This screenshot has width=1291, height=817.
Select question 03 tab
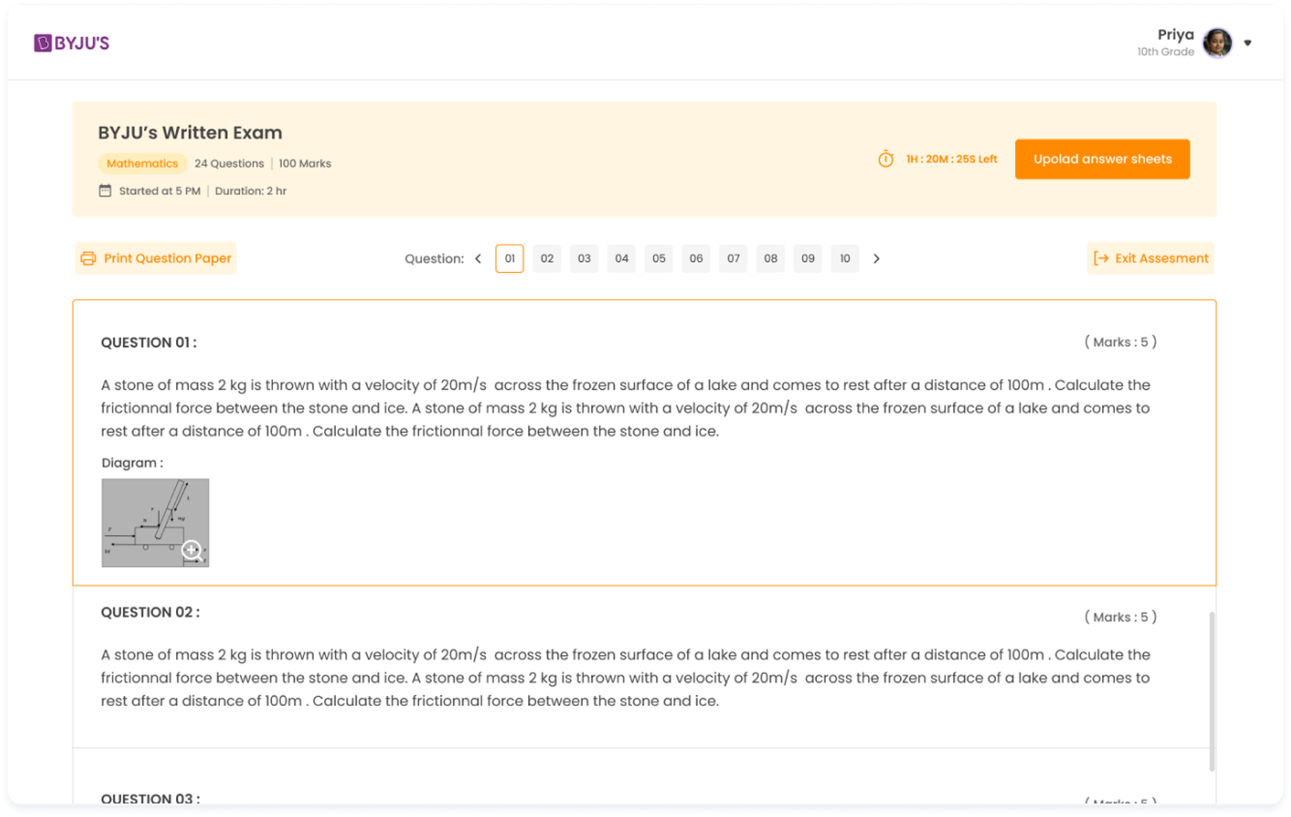click(584, 259)
